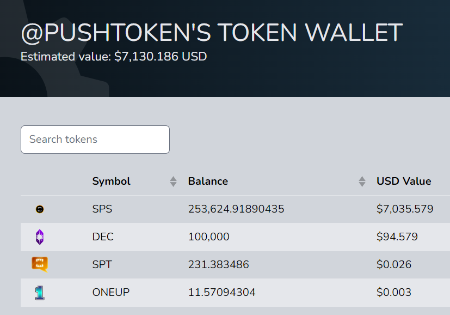Viewport: 450px width, 315px height.
Task: Toggle ascending sort on the Symbol column
Action: click(x=173, y=178)
